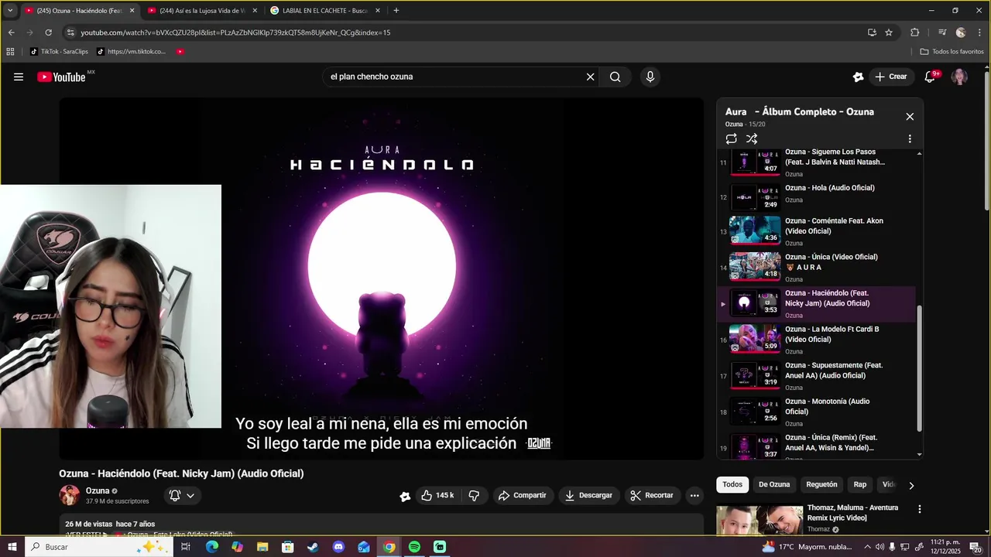The image size is (991, 557).
Task: Open the YouTube guide hamburger menu
Action: point(19,77)
